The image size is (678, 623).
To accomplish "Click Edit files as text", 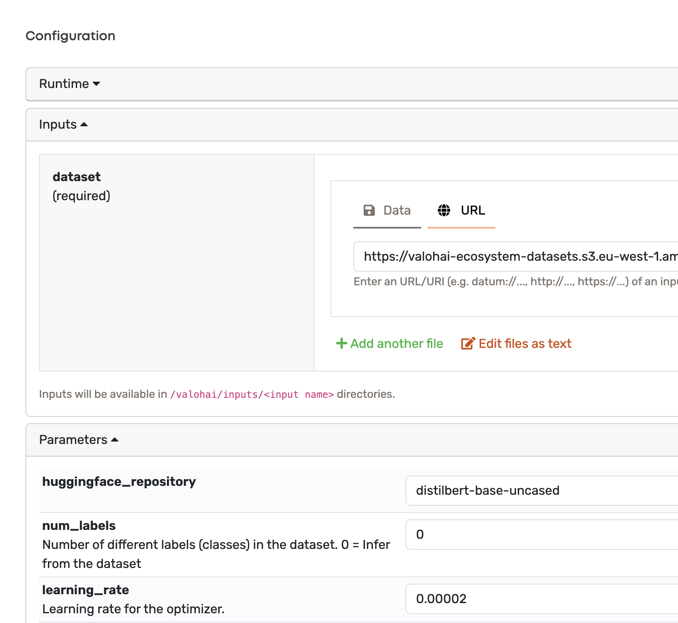I will click(x=516, y=344).
